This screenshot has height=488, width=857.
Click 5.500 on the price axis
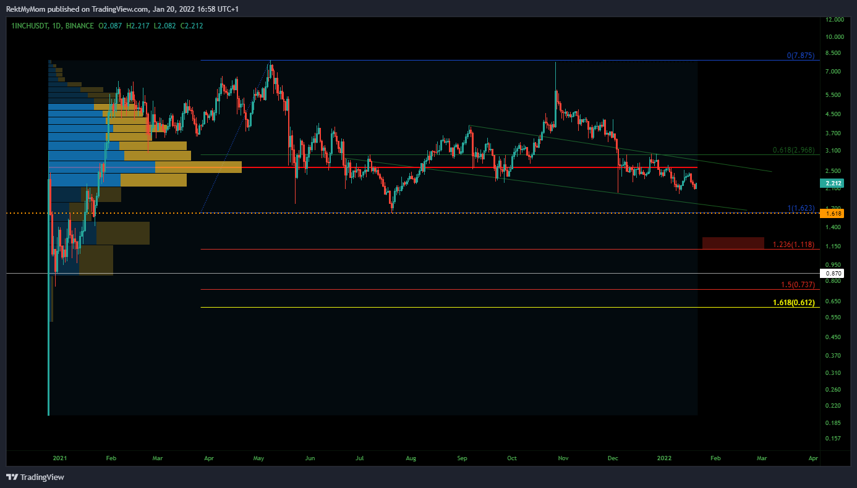click(x=834, y=95)
